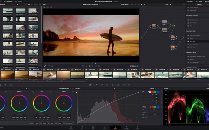Screen dimensions: 209x130
Task: Toggle the Timeline button in top bar
Action: tap(19, 1)
